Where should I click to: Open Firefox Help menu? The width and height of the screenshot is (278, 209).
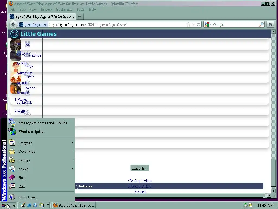[x=92, y=10]
